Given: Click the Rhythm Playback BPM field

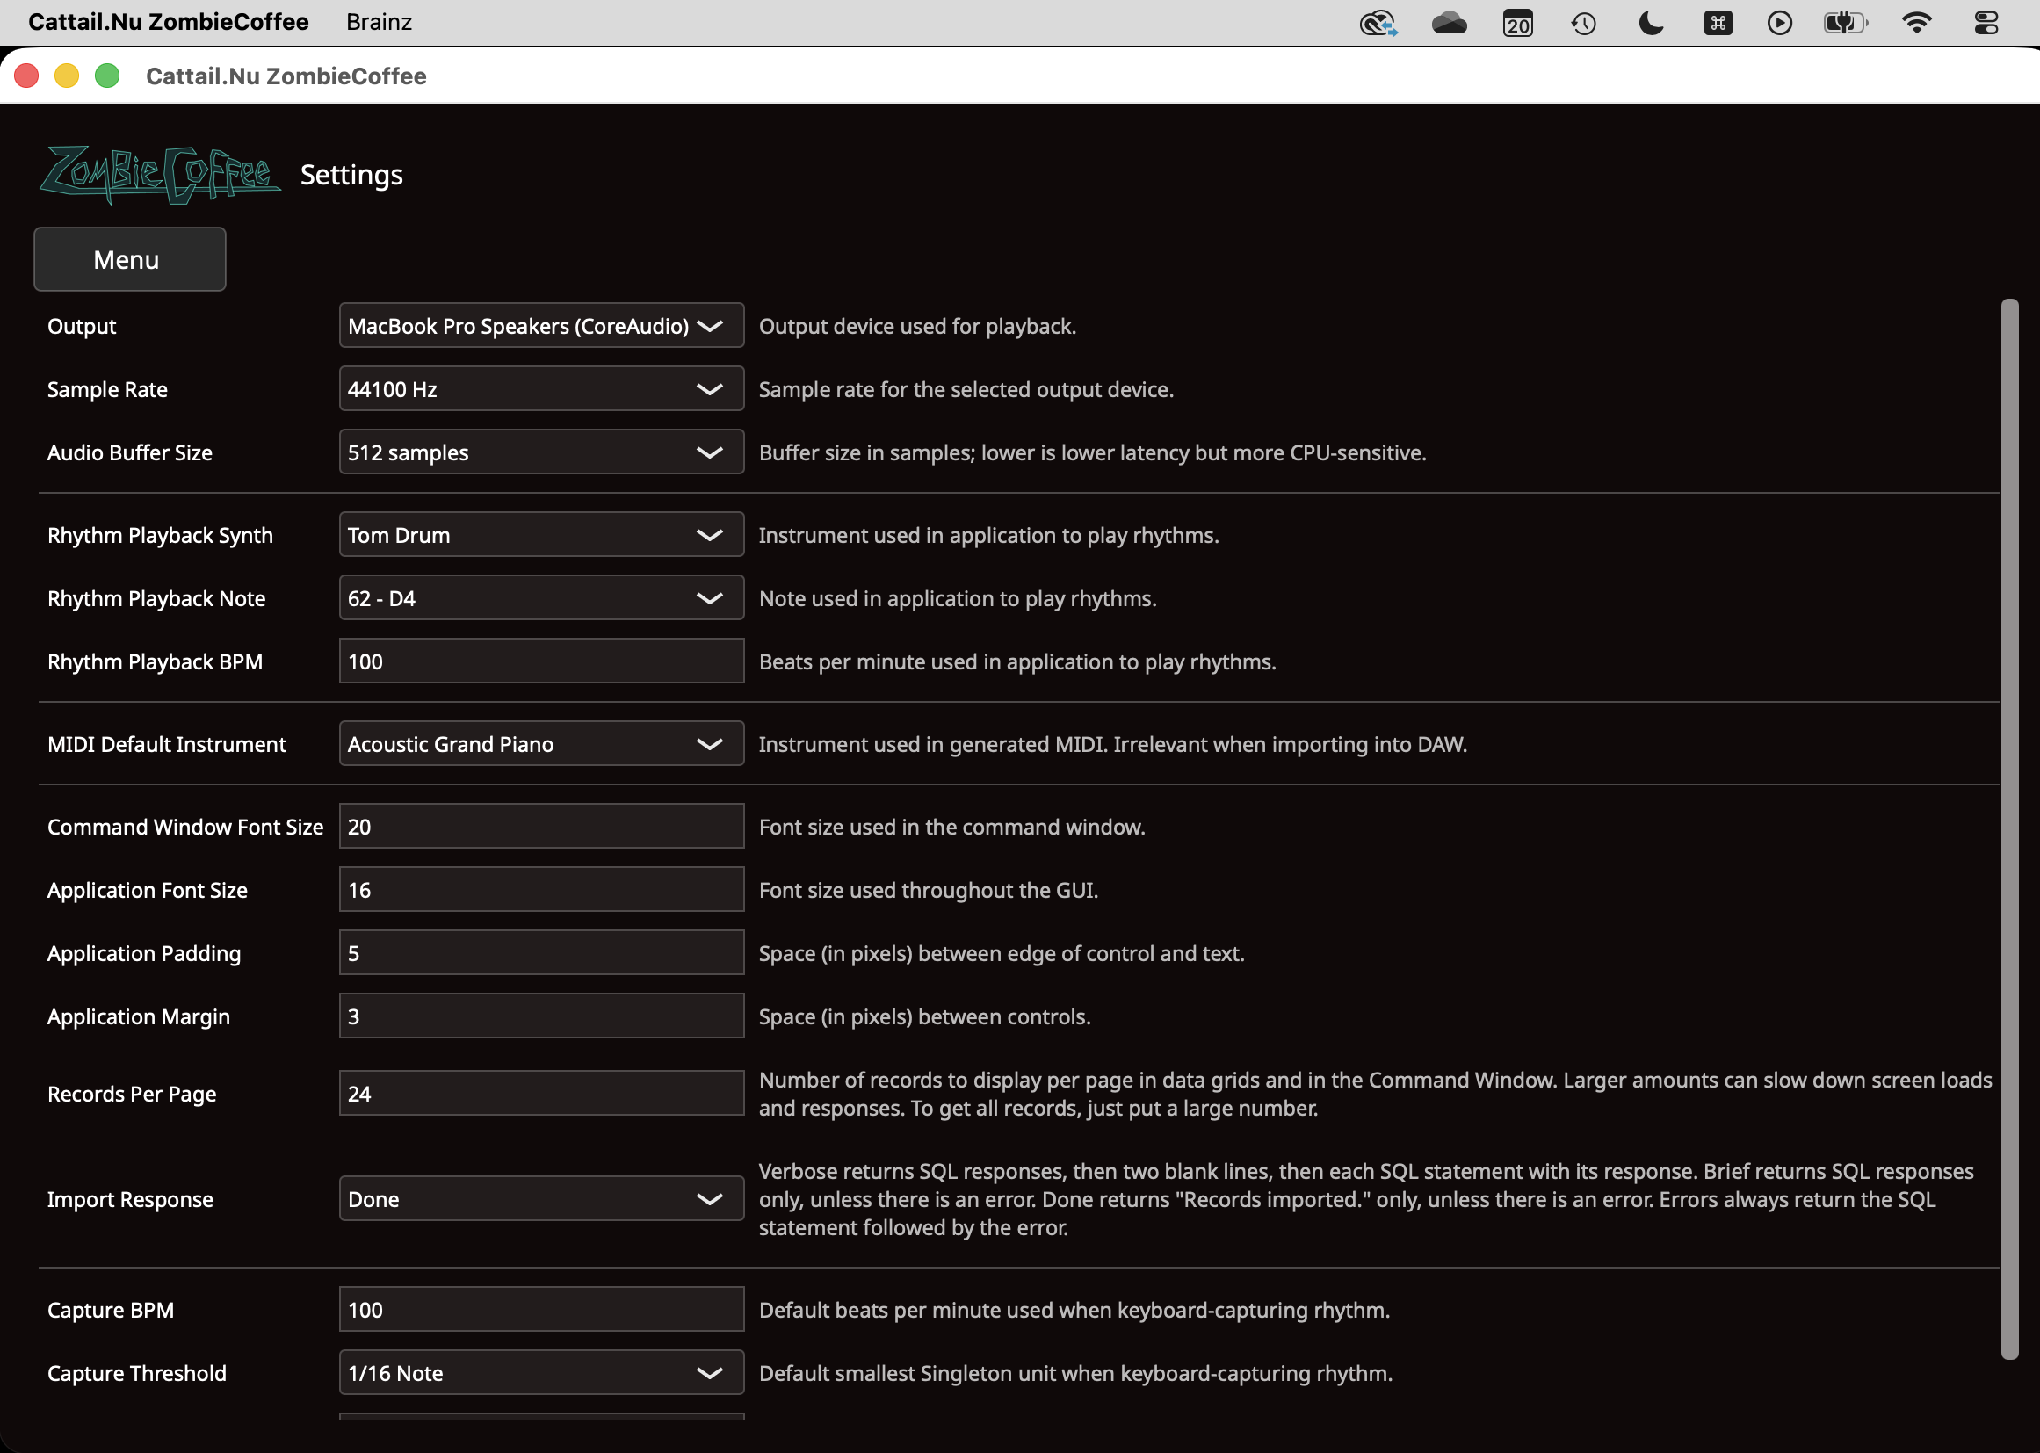Looking at the screenshot, I should 541,661.
